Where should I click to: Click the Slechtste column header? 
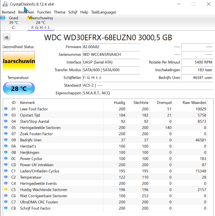(x=138, y=103)
